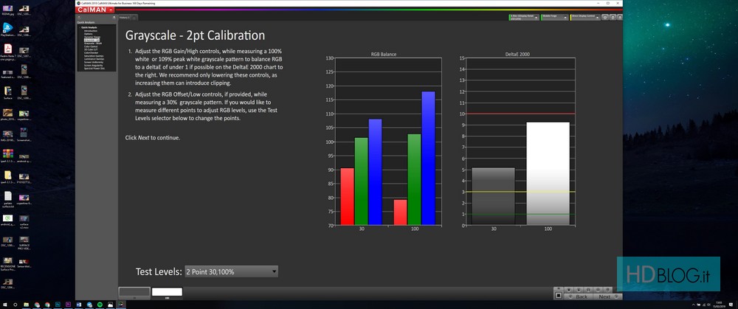
Task: Select Introduction in the workflow list
Action: click(x=91, y=31)
